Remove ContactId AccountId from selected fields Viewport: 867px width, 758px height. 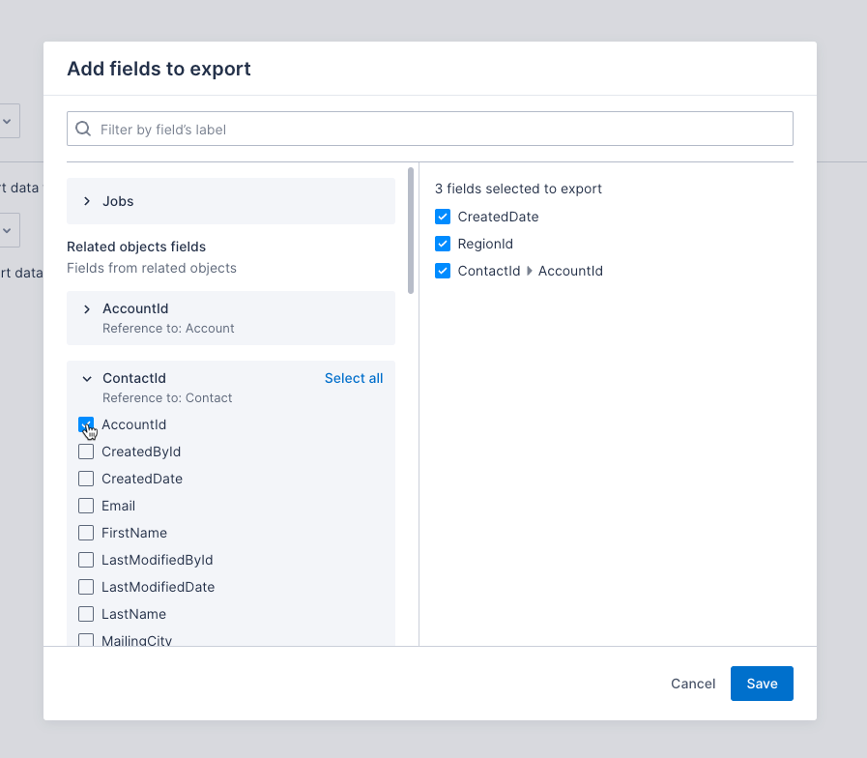click(443, 271)
